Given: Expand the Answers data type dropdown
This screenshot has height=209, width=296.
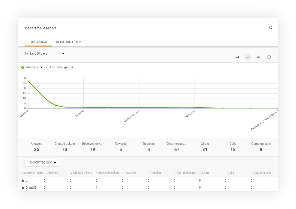Looking at the screenshot, I should click(42, 67).
